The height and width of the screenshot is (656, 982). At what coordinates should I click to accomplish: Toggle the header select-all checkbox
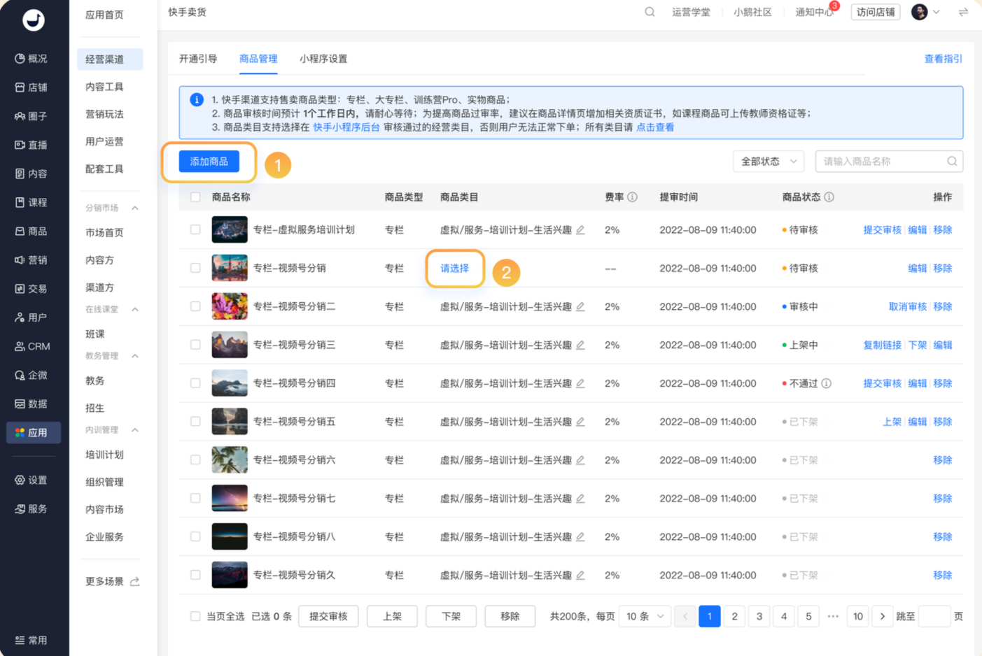coord(195,197)
